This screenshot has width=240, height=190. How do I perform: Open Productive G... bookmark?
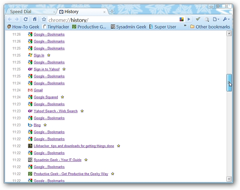89,27
